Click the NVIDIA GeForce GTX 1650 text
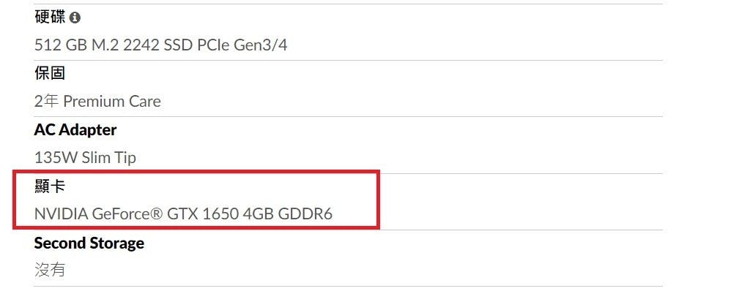 pos(136,214)
